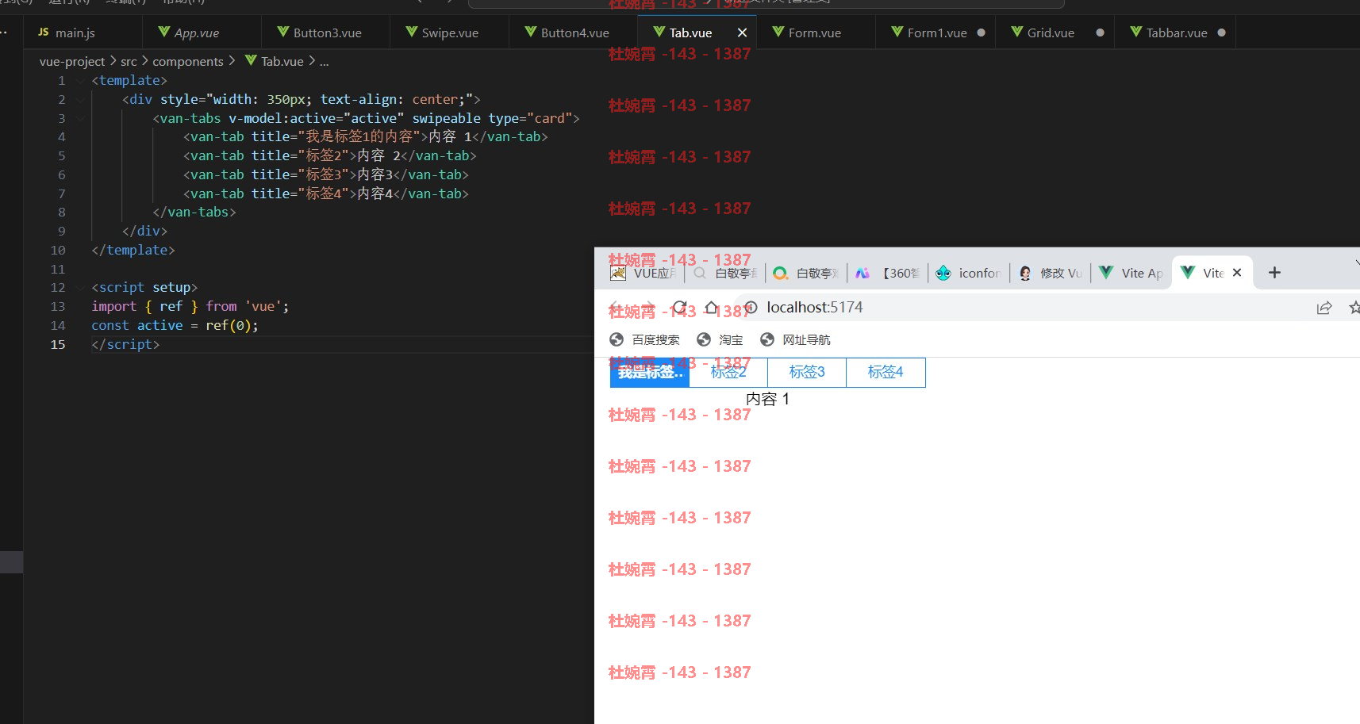Viewport: 1360px width, 724px height.
Task: Open the 淘宝 bookmark
Action: (720, 339)
